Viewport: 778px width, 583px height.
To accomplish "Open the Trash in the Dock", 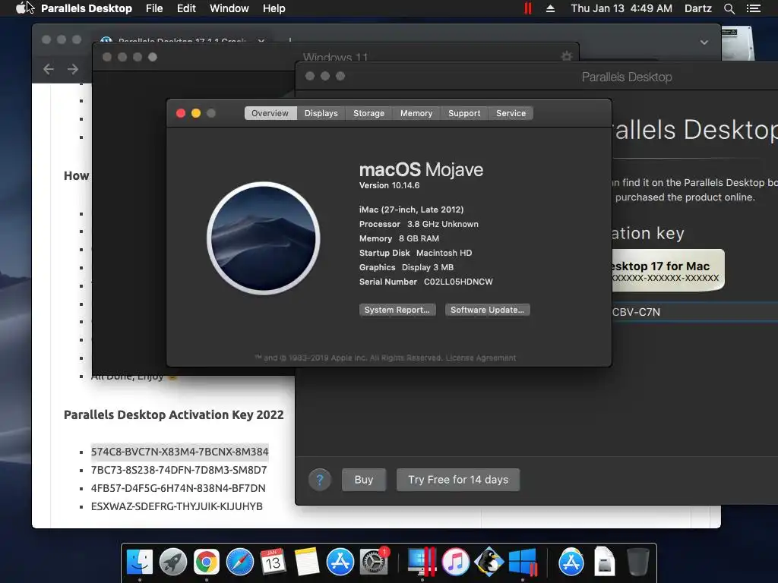I will [x=637, y=562].
